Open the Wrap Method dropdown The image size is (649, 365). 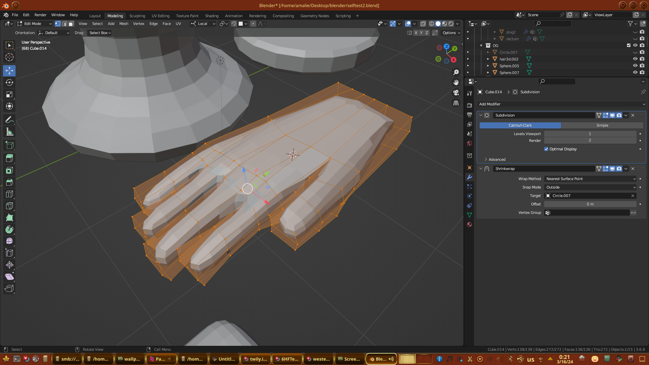point(590,179)
